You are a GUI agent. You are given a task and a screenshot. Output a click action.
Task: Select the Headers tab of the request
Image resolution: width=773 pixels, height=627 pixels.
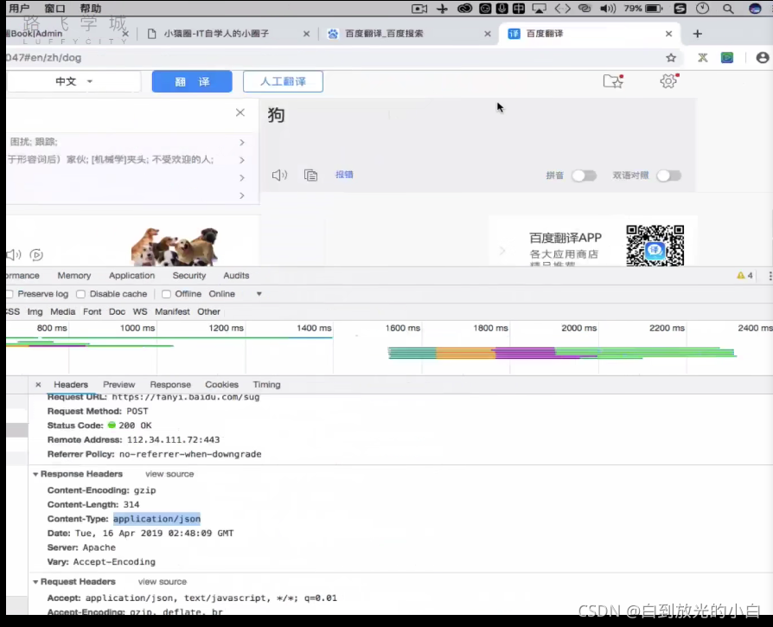coord(71,385)
